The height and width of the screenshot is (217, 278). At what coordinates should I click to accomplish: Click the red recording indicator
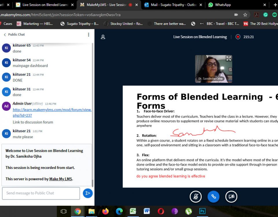coord(238,37)
